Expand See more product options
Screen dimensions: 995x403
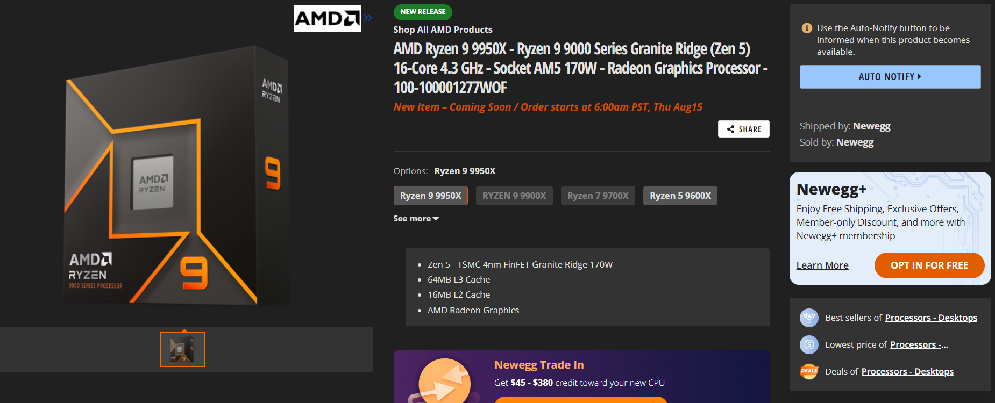(x=416, y=219)
